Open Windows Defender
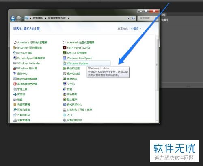203x166 pixels. point(27,63)
